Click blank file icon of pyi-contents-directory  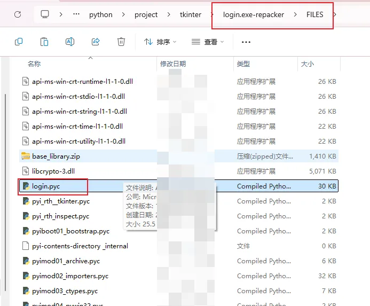pyautogui.click(x=26, y=246)
